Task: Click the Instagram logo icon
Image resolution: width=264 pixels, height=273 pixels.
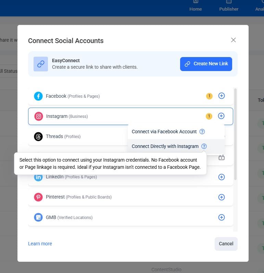Action: click(x=39, y=116)
